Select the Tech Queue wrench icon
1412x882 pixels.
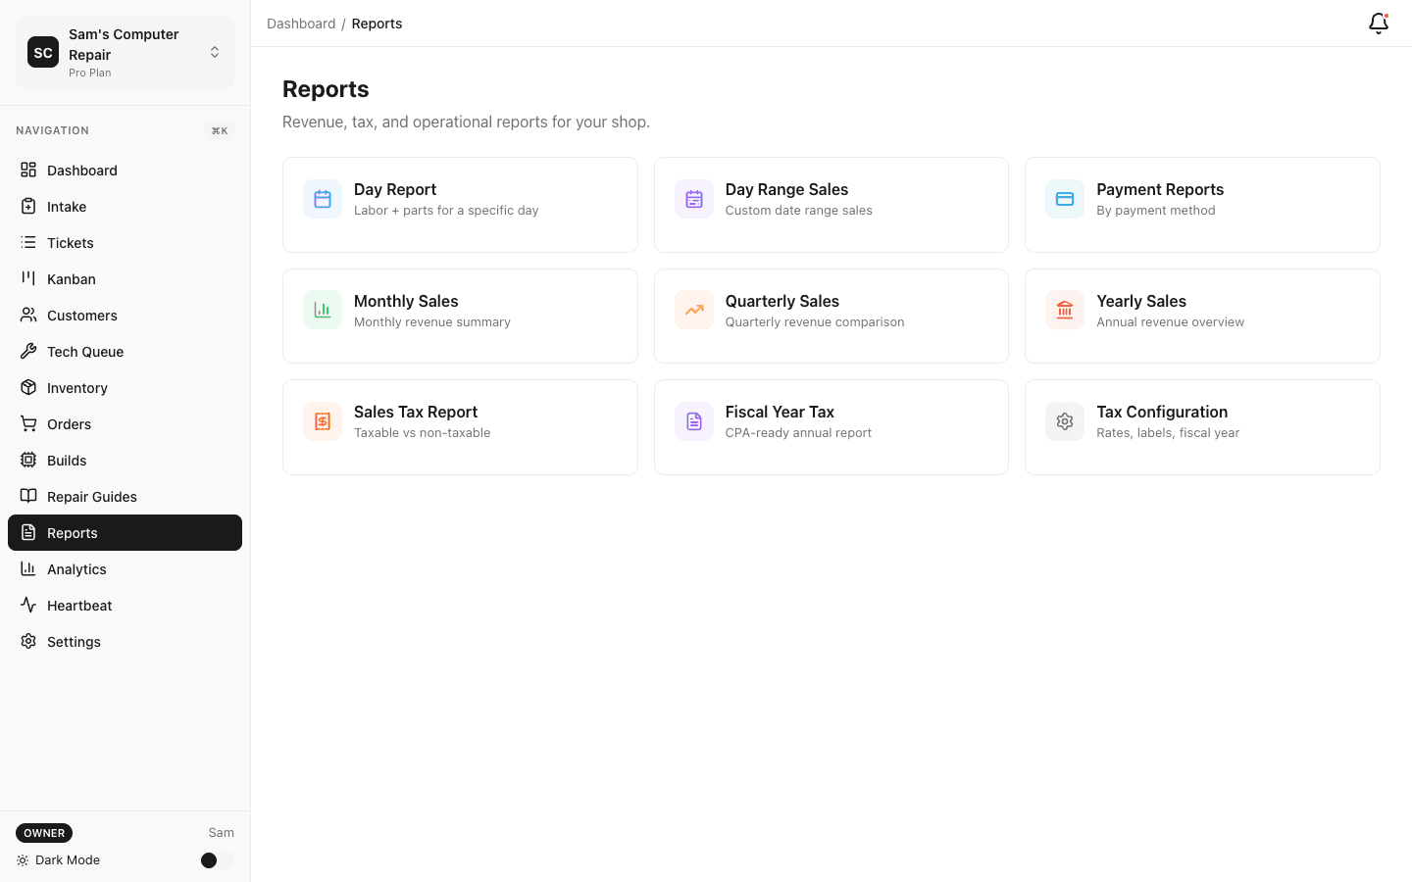pyautogui.click(x=28, y=351)
